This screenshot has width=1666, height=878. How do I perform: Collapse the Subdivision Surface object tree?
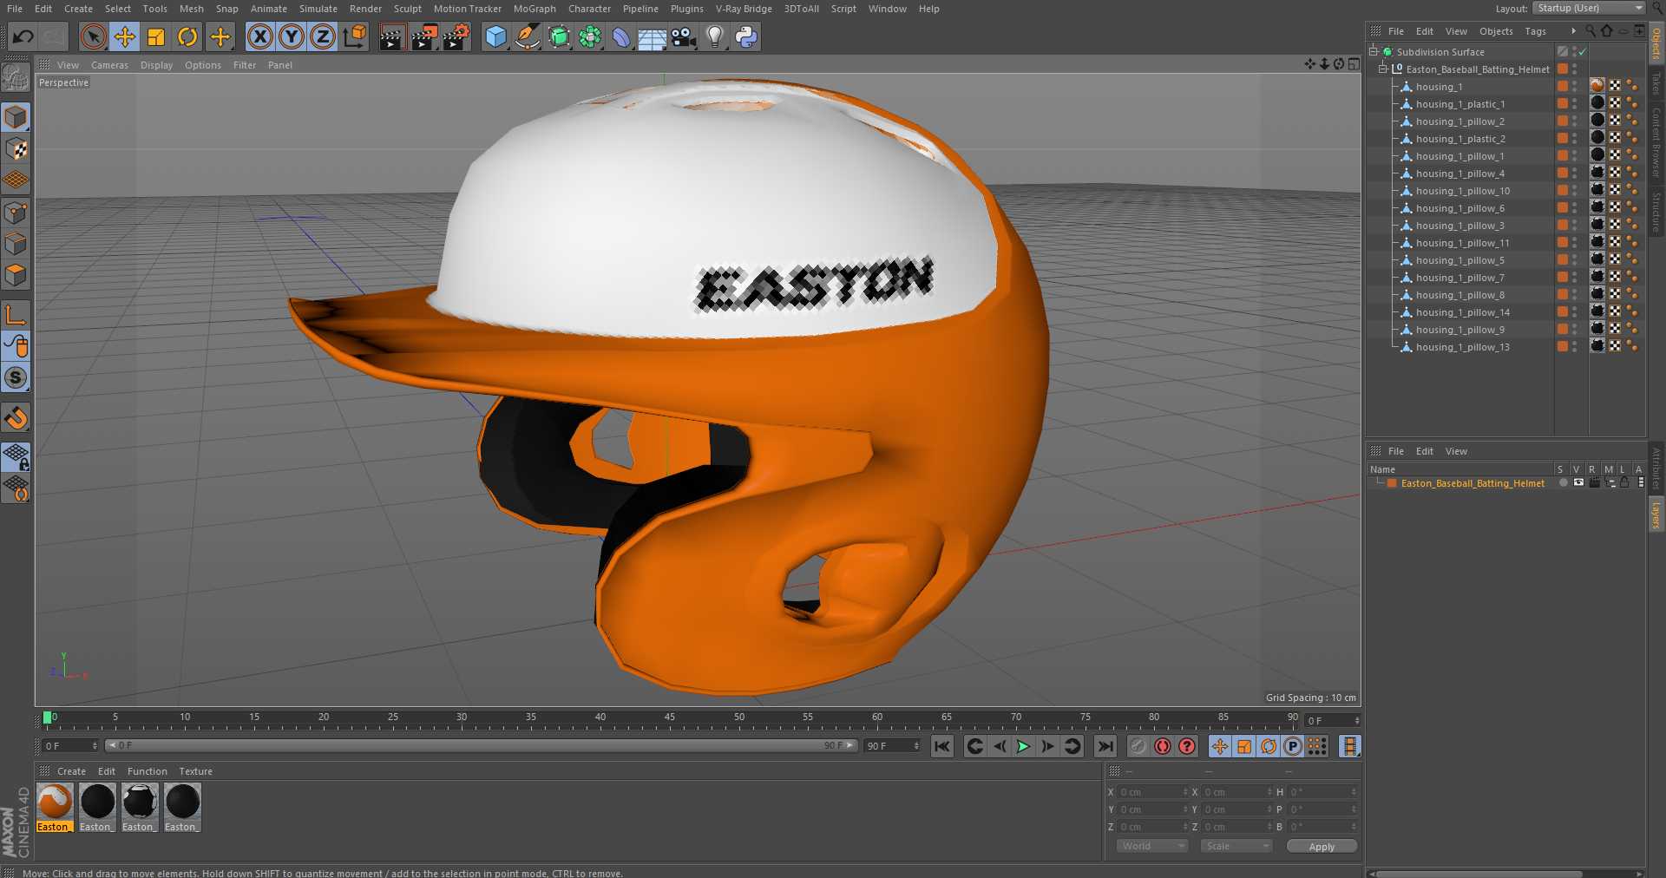click(x=1374, y=51)
